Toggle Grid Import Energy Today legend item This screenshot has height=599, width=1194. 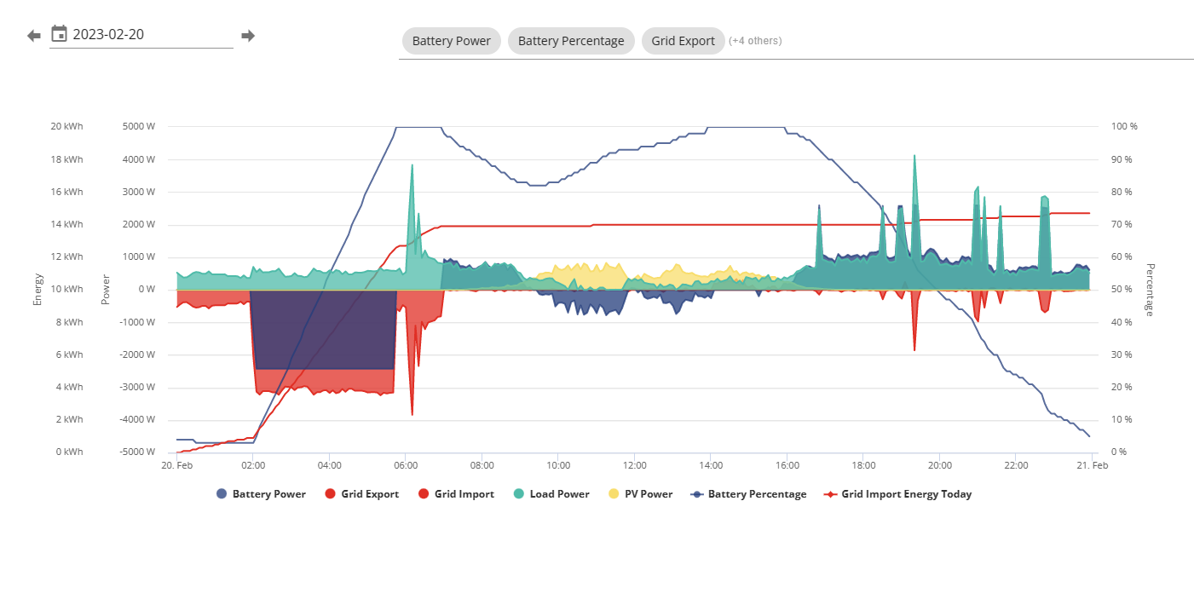pyautogui.click(x=898, y=494)
